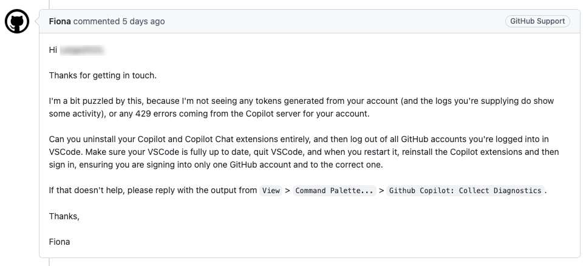Click the word 'commented' in the header
Screen dimensions: 586x266
tap(97, 21)
